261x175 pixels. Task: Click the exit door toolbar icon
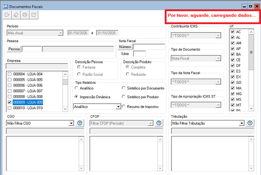(7, 15)
